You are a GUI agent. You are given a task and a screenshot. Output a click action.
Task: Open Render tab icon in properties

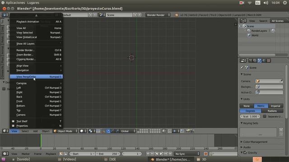click(250, 61)
